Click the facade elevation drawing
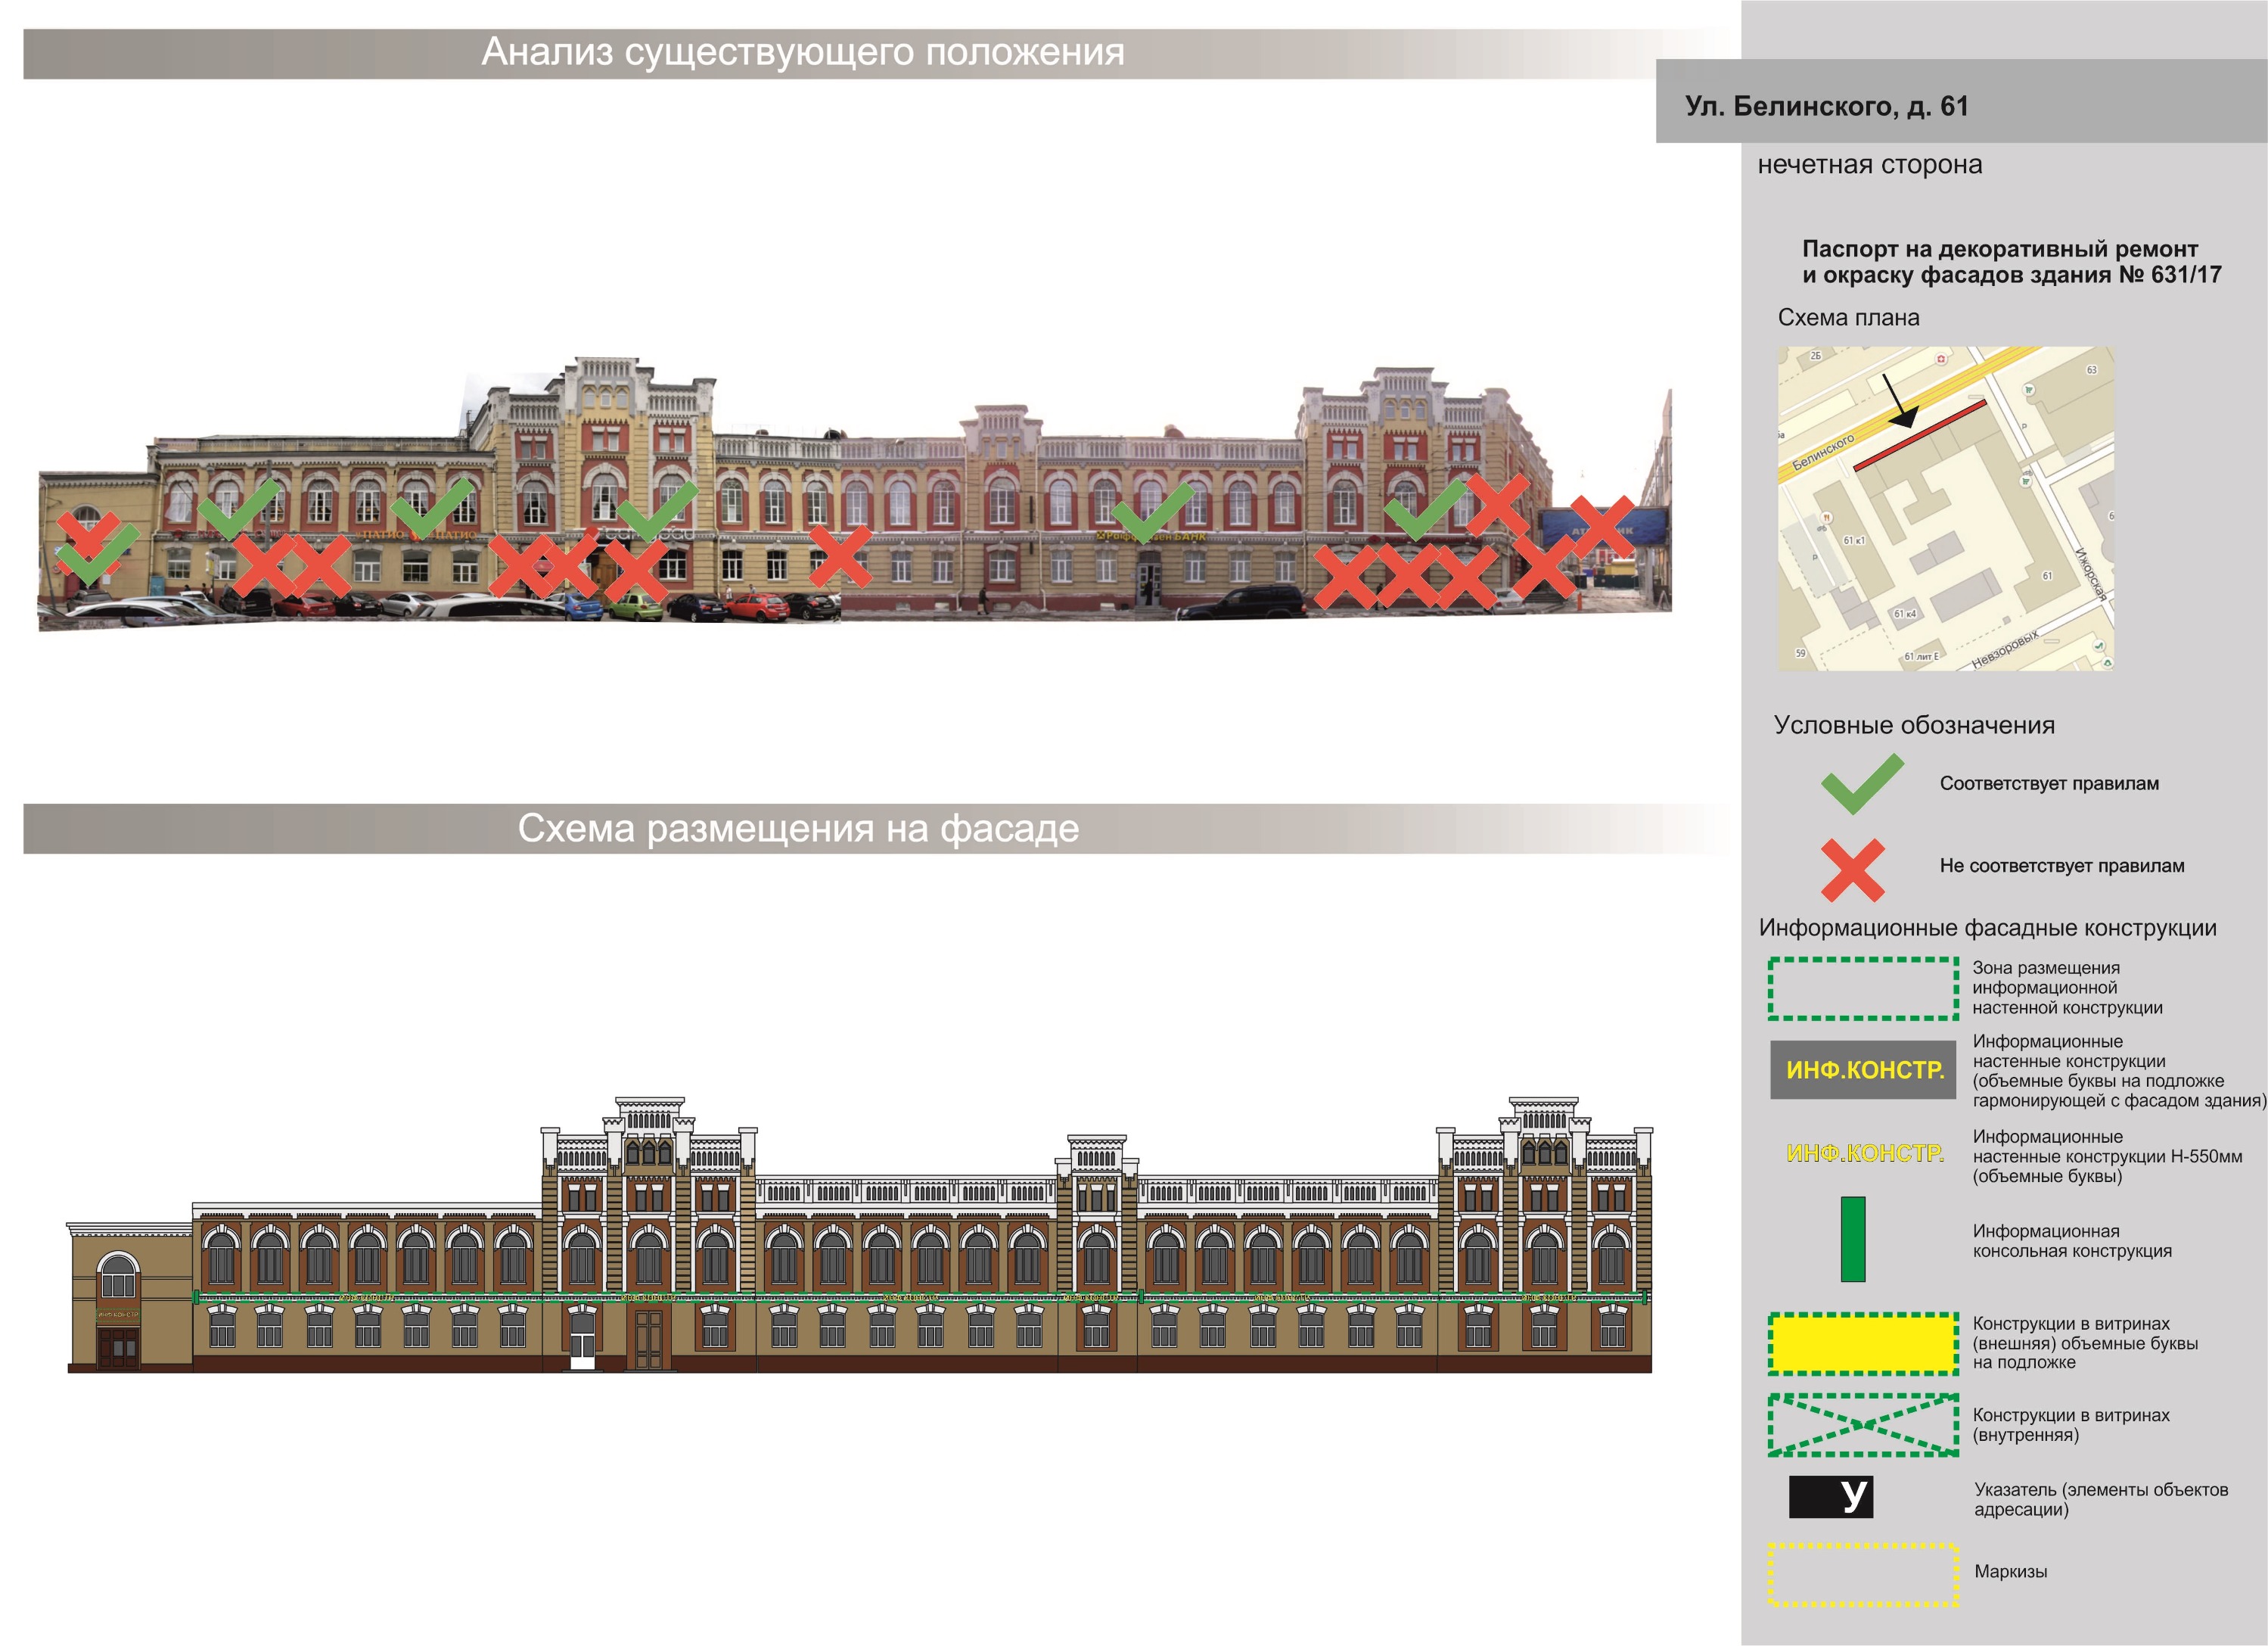Viewport: 2268px width, 1646px height. pos(860,1235)
